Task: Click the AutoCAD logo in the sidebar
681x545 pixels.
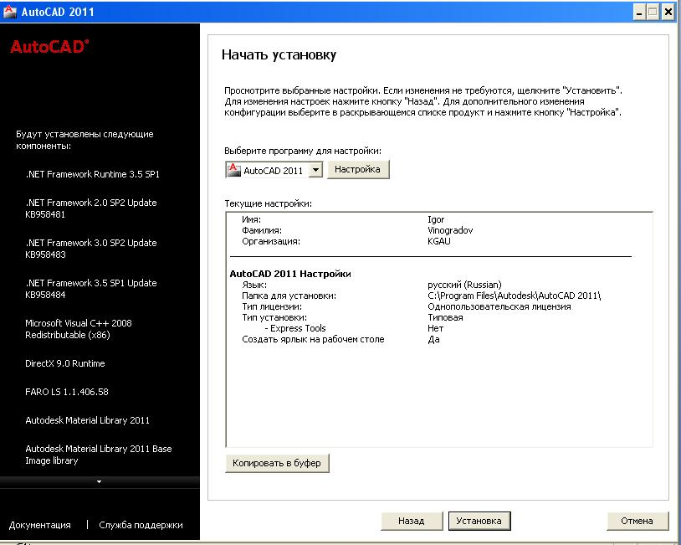Action: tap(49, 47)
